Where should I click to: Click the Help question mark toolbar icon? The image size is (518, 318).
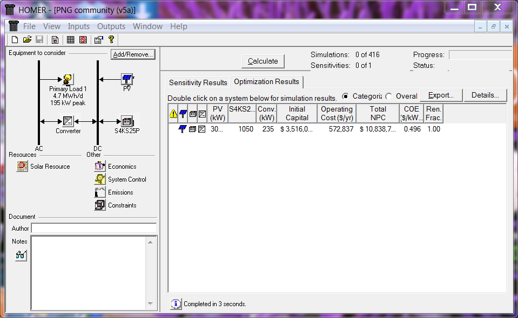point(111,39)
